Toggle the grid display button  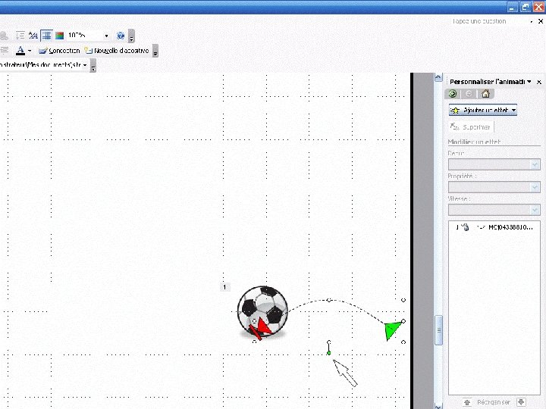[x=46, y=36]
